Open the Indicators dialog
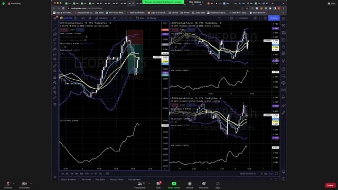This screenshot has width=338, height=190. (102, 18)
